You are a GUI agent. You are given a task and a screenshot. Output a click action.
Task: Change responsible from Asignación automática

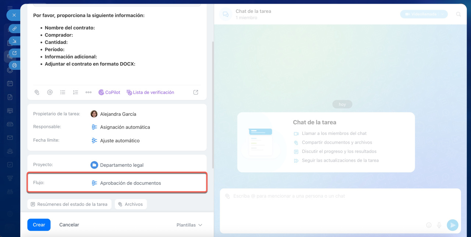coord(125,127)
